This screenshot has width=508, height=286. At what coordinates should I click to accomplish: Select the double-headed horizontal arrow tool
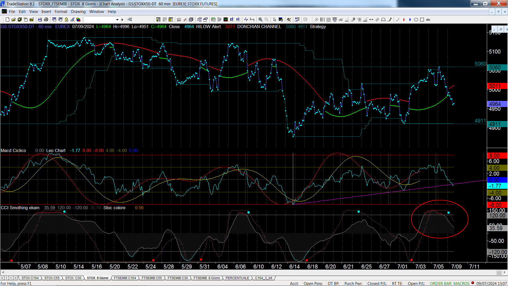point(371,20)
